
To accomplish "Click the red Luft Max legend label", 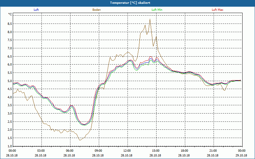I will pyautogui.click(x=217, y=10).
